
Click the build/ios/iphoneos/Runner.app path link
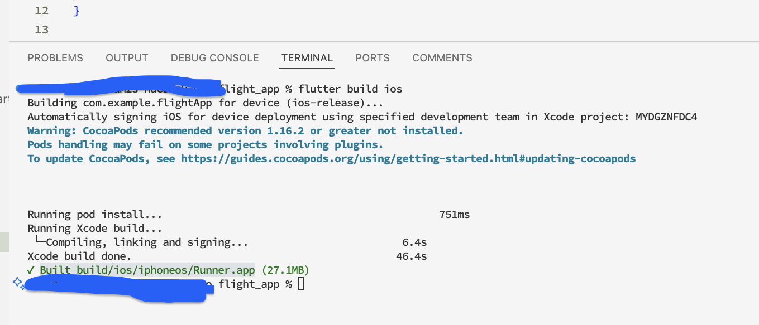pyautogui.click(x=147, y=270)
